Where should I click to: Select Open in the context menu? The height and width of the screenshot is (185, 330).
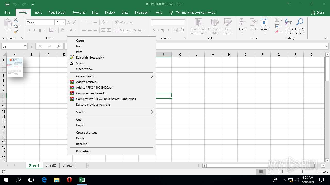pos(111,41)
